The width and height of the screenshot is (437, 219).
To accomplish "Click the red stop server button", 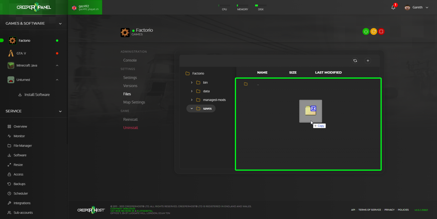I will point(381,32).
